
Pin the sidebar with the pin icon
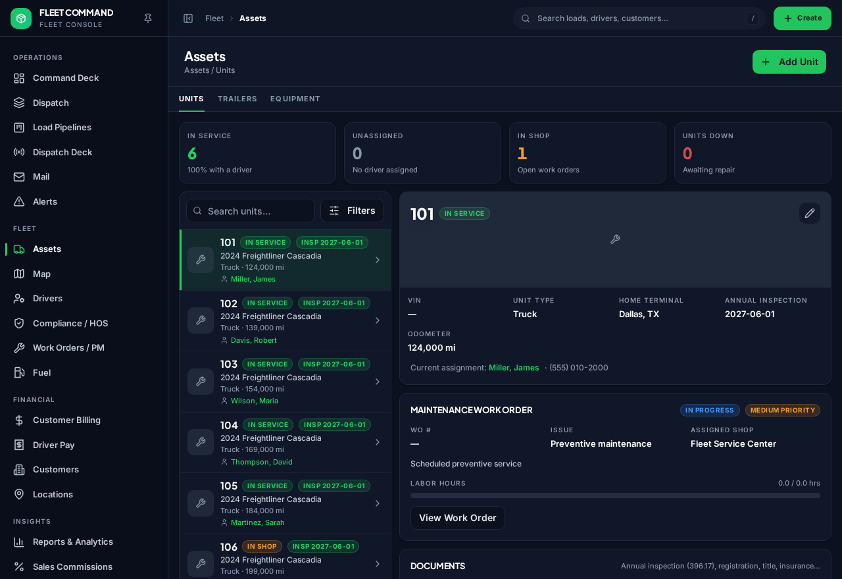click(x=148, y=18)
